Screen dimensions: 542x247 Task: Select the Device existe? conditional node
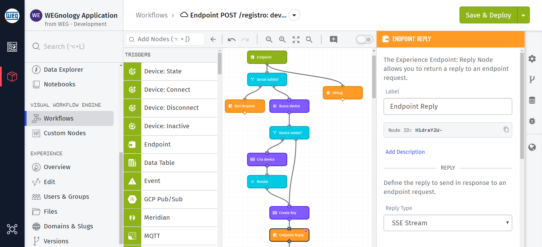click(x=289, y=133)
